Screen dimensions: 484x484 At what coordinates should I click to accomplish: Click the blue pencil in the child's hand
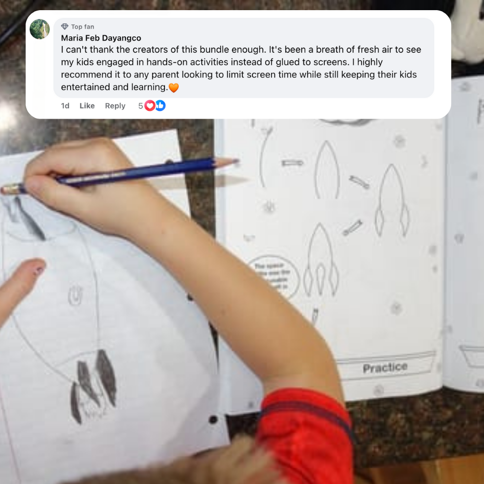[x=121, y=174]
